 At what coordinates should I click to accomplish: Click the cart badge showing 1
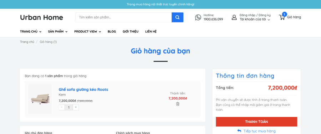click(284, 14)
